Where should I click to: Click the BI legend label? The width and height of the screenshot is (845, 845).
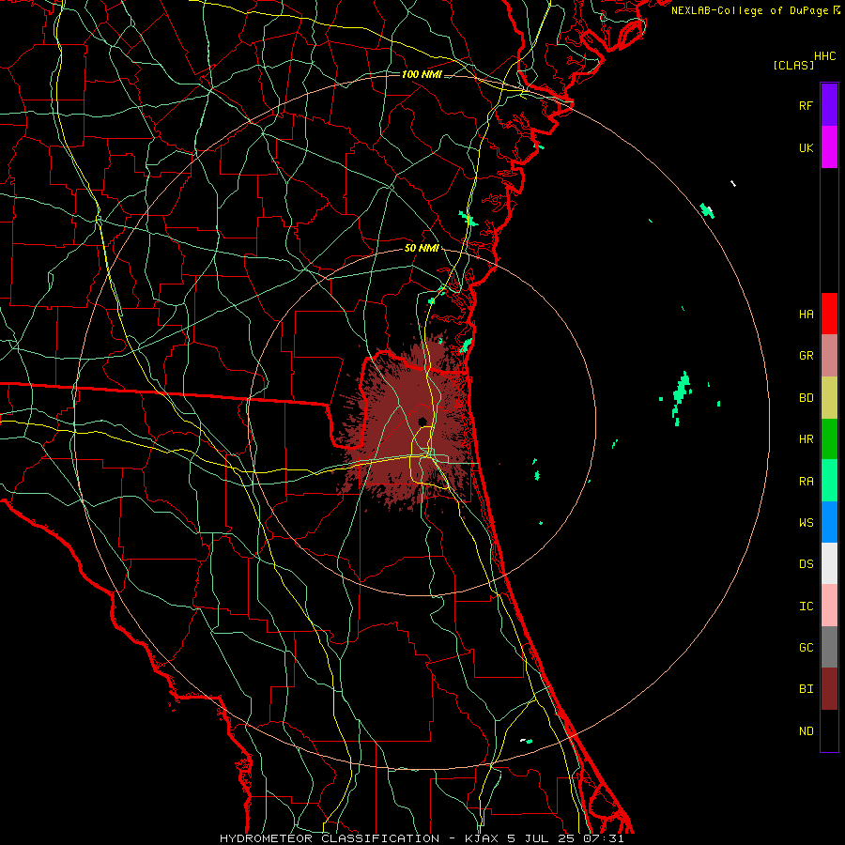tap(806, 689)
